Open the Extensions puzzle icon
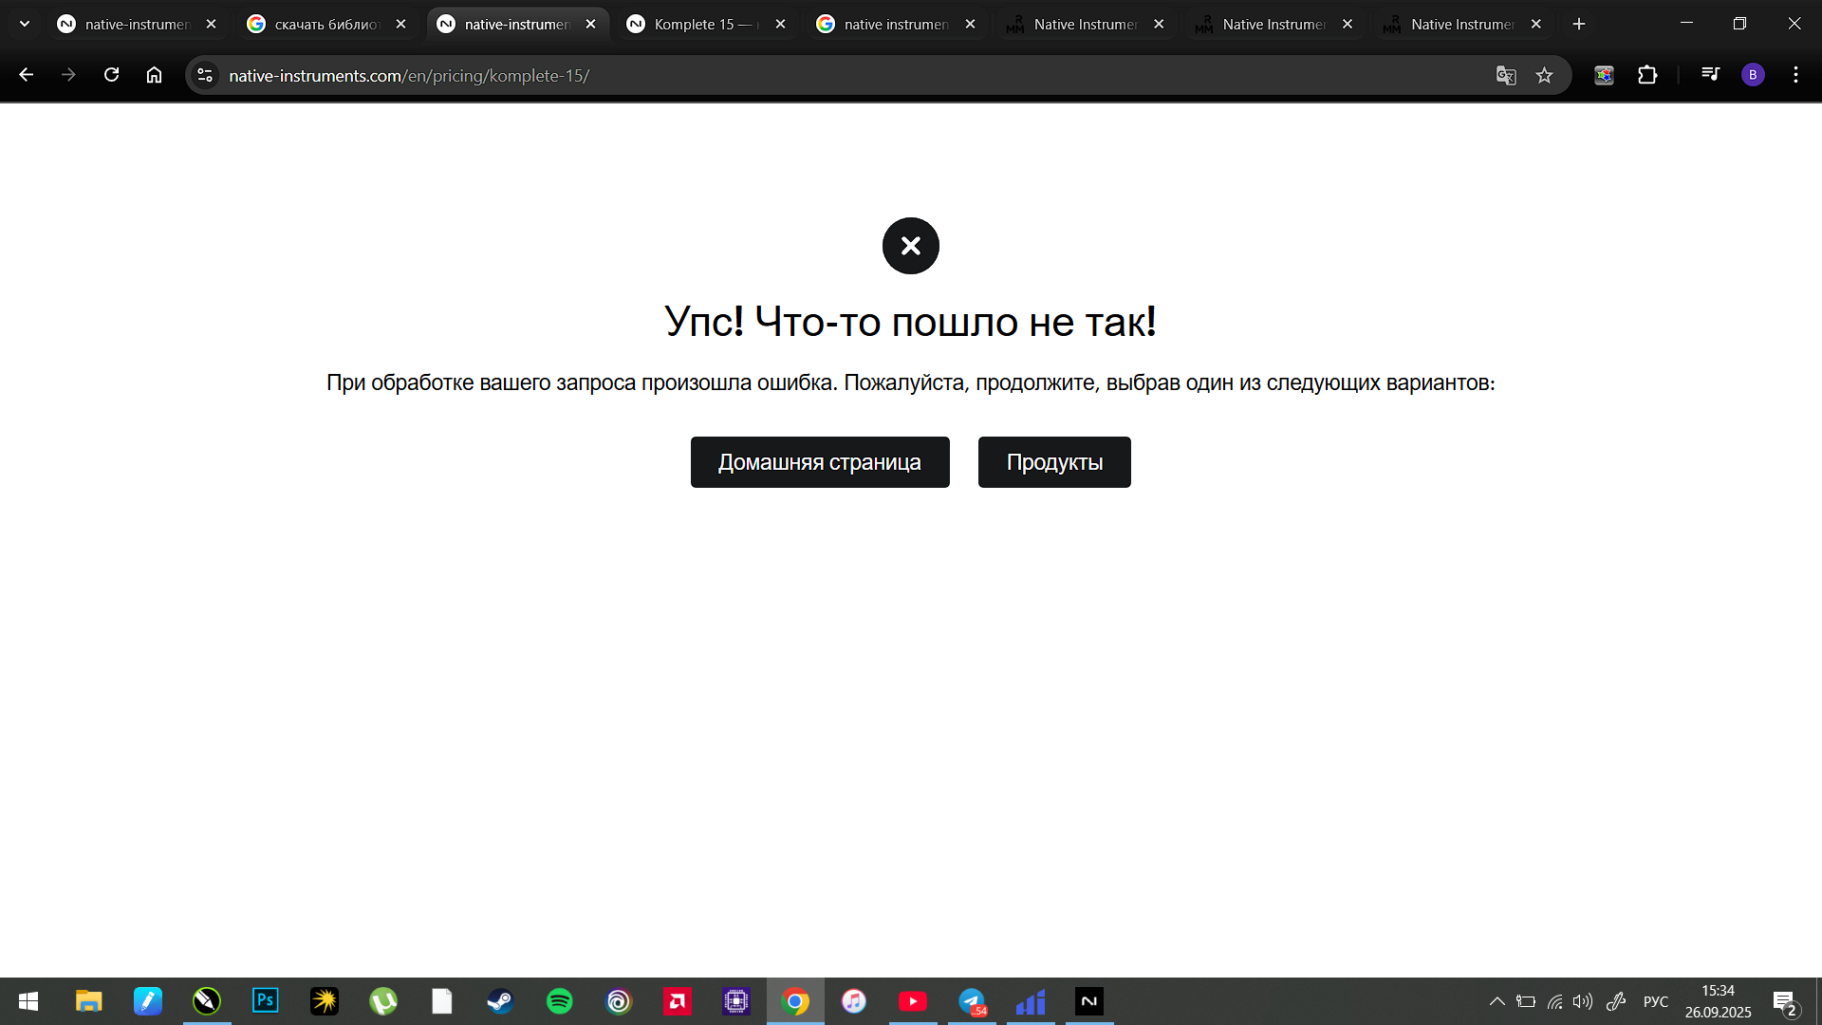This screenshot has width=1822, height=1025. 1647,75
